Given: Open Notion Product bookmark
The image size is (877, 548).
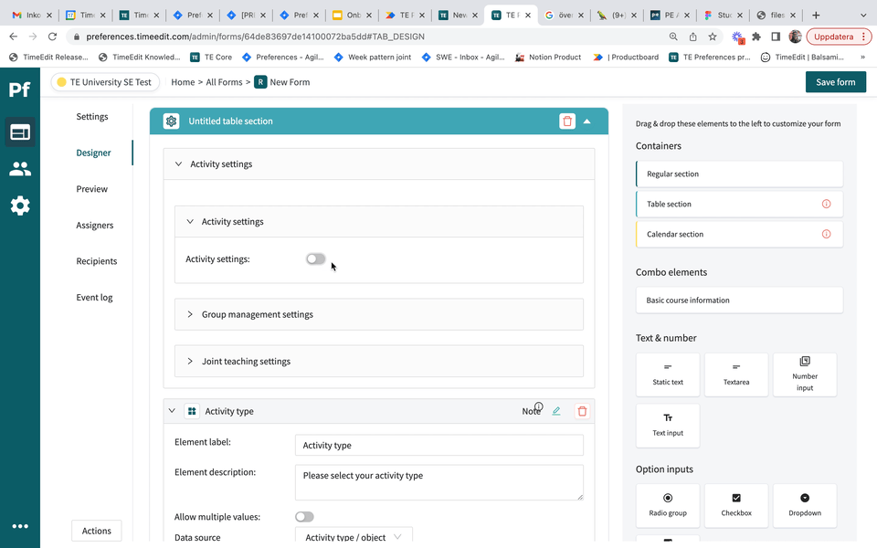Looking at the screenshot, I should 548,57.
